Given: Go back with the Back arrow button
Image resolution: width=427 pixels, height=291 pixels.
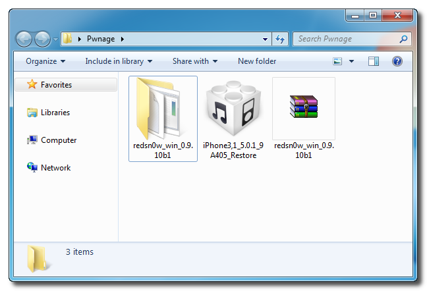Looking at the screenshot, I should coord(24,39).
